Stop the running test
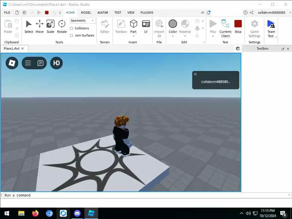 [x=238, y=27]
